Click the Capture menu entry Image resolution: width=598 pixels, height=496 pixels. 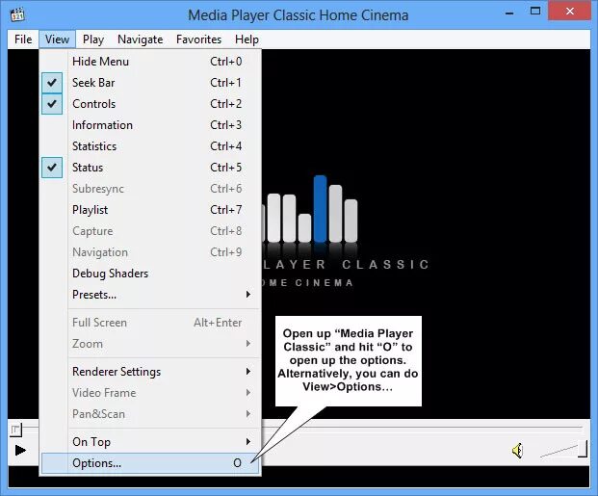pos(150,231)
